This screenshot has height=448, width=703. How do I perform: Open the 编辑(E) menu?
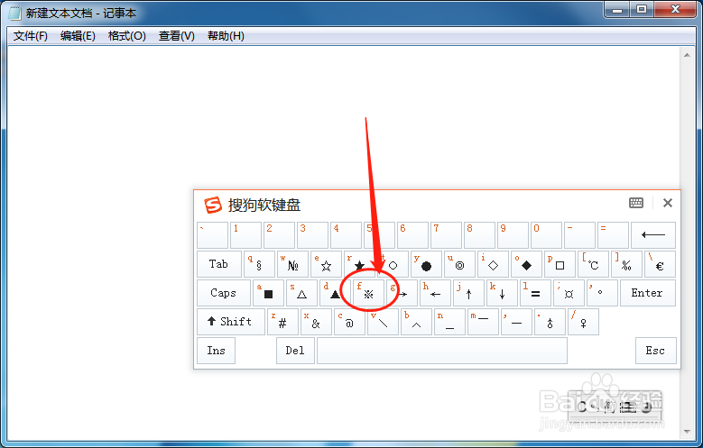click(x=78, y=36)
